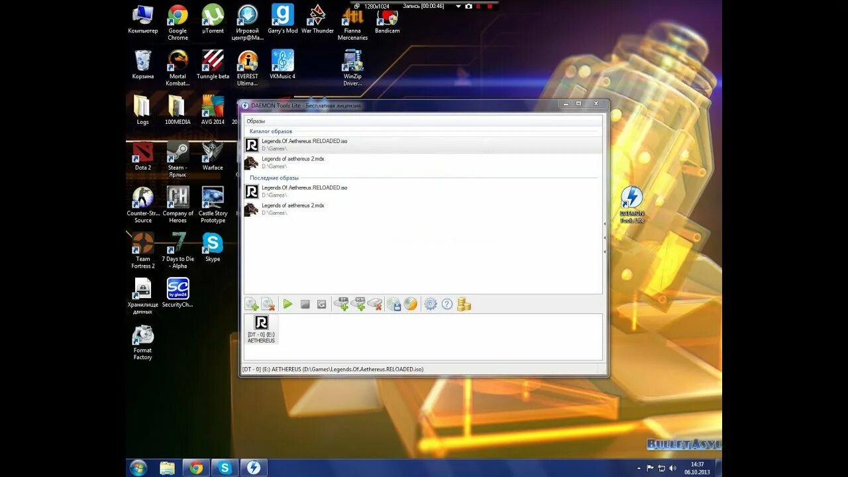The image size is (848, 477).
Task: Click the Burn image with Astroburn icon
Action: pos(411,304)
